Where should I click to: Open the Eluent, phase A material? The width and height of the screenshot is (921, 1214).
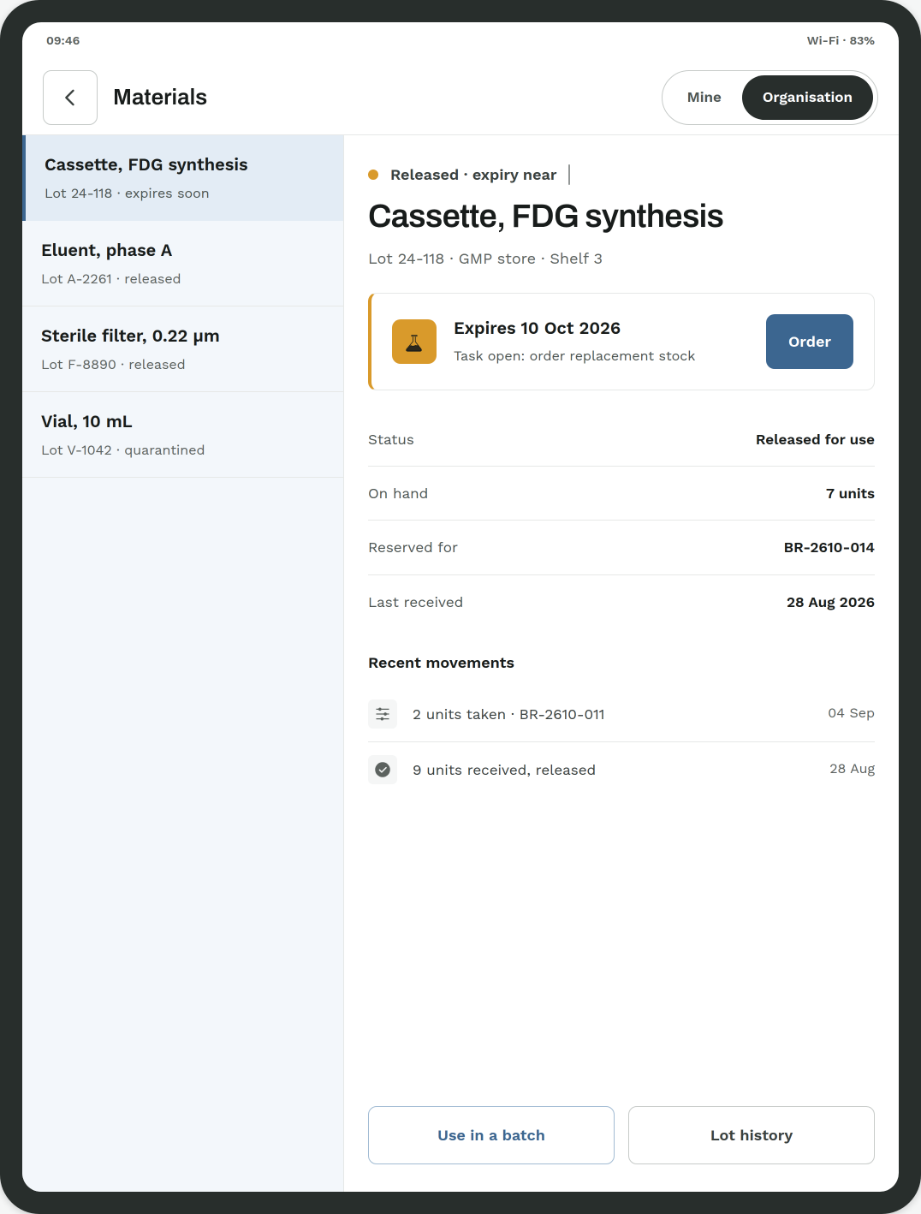[183, 264]
